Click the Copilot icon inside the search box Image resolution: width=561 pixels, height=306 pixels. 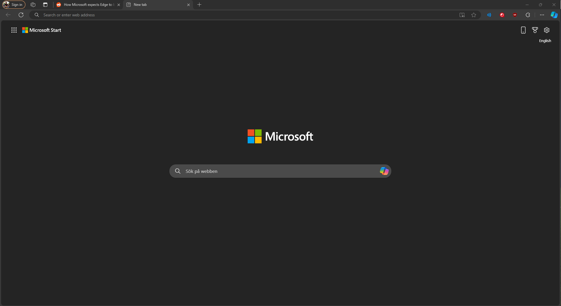pyautogui.click(x=384, y=171)
